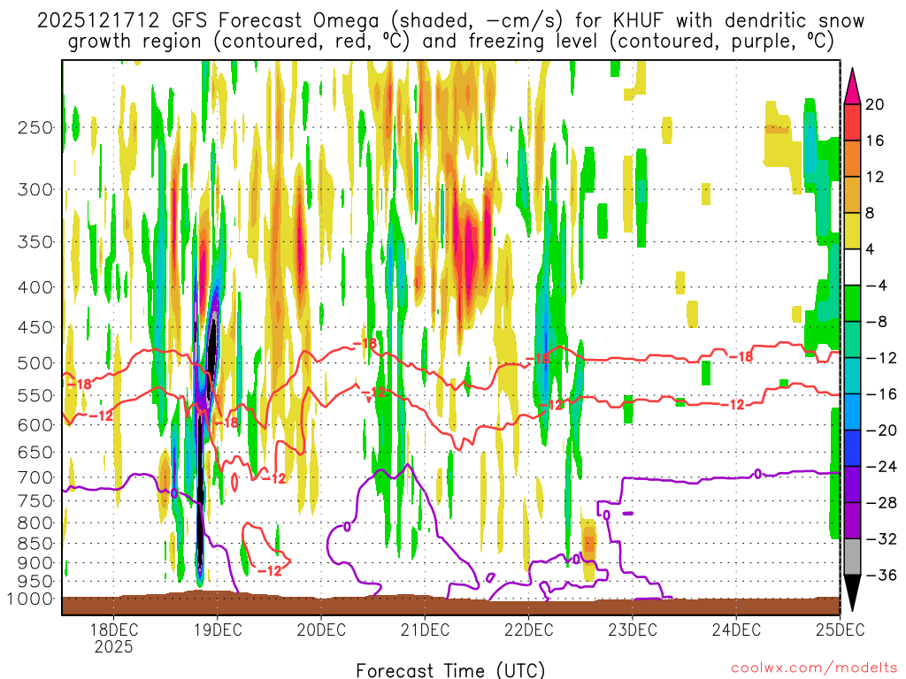This screenshot has width=906, height=679.
Task: Click the orange patch near 850 mb on 22DEC
Action: pyautogui.click(x=588, y=544)
